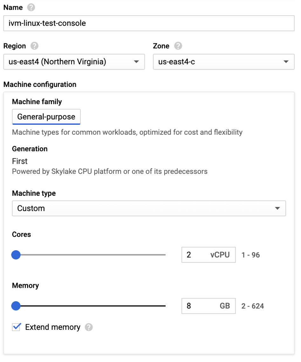Click the Name text field
The height and width of the screenshot is (362, 301).
click(x=149, y=23)
